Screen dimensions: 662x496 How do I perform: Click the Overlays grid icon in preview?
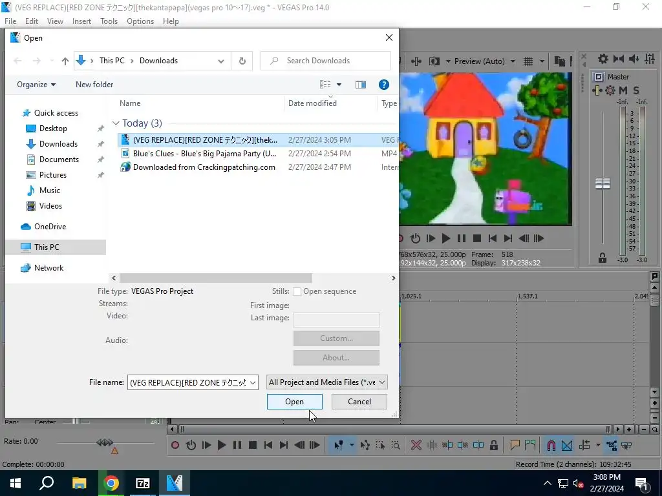(528, 61)
